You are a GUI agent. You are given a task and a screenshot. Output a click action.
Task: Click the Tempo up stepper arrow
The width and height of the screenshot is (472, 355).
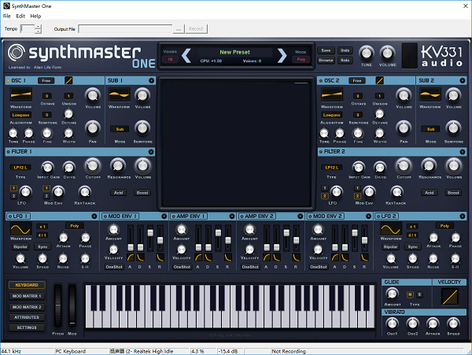point(39,27)
